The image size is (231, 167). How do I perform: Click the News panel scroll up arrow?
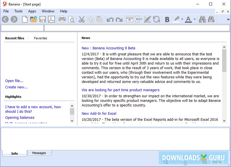[224, 47]
